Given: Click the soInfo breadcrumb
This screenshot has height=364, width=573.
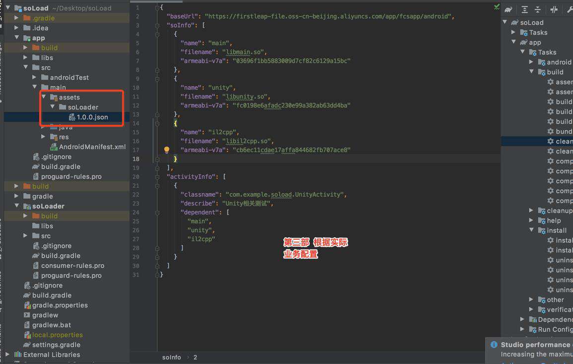Looking at the screenshot, I should pos(171,358).
